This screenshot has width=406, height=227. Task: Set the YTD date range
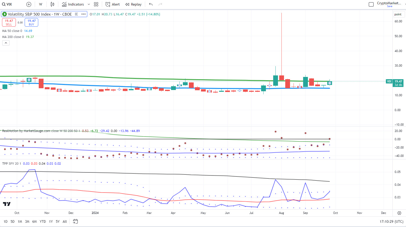[x=43, y=221]
